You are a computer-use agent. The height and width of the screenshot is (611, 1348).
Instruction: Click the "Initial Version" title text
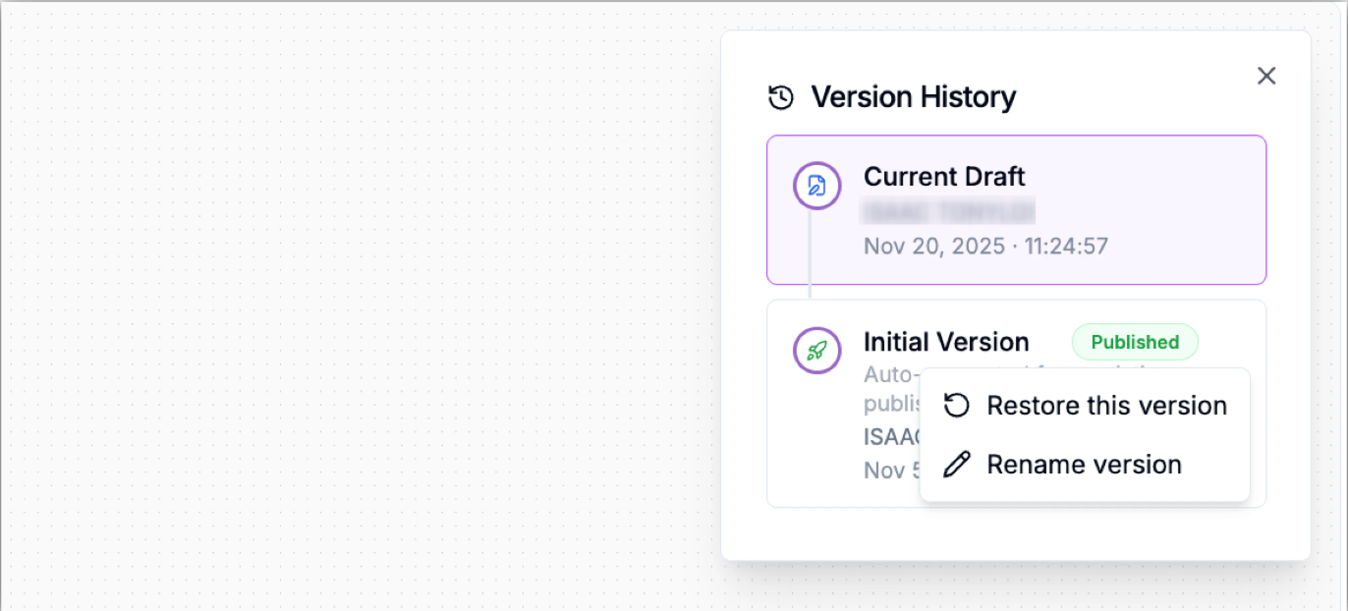tap(945, 341)
